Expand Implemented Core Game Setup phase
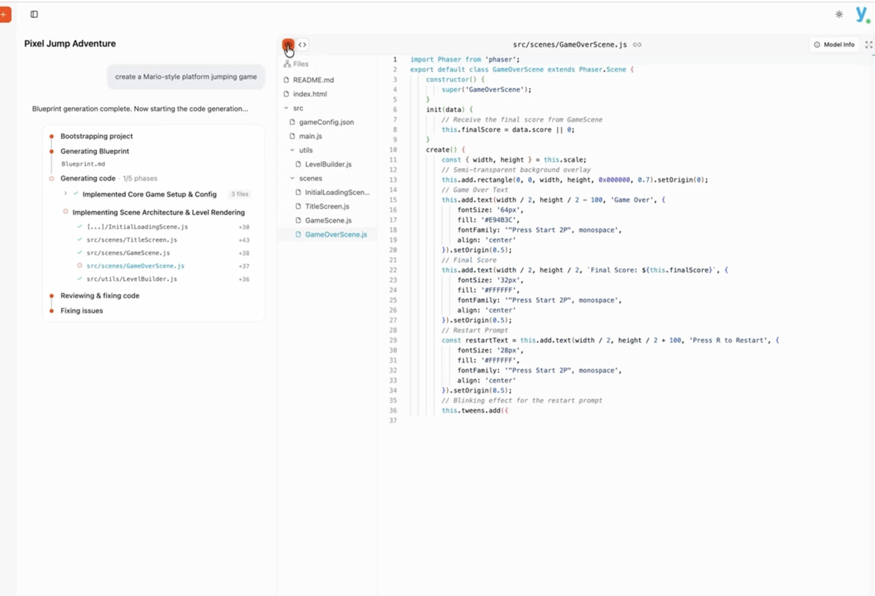Image resolution: width=875 pixels, height=596 pixels. (66, 194)
